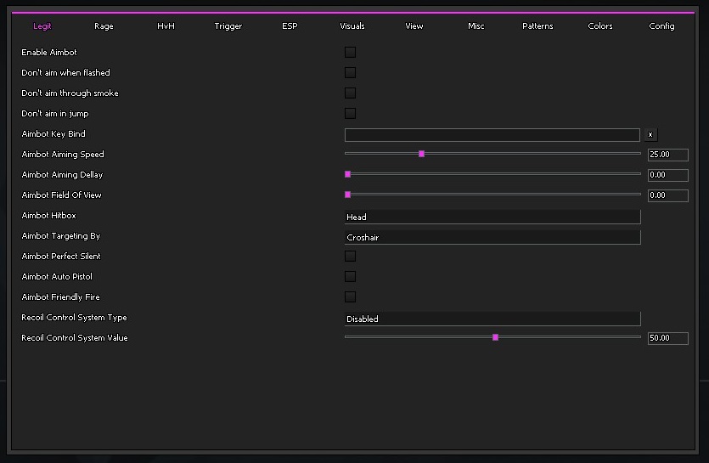The width and height of the screenshot is (709, 463).
Task: Click the Recoil Control System Value slider handle
Action: coord(495,337)
